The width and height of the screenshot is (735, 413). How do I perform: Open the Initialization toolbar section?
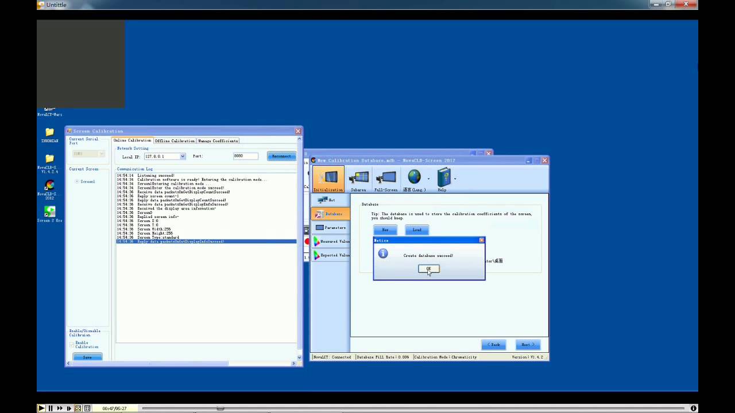click(328, 180)
